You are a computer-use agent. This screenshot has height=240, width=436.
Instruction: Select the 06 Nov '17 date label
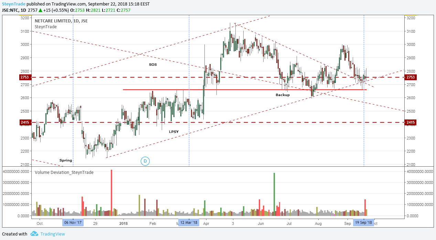point(73,222)
